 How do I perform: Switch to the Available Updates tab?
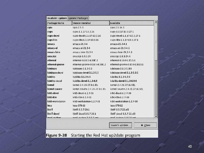pyautogui.click(x=57, y=18)
